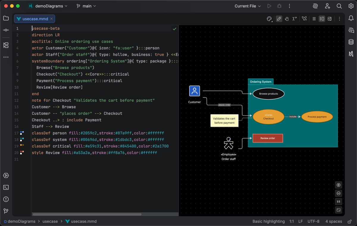Zoom out the diagram preview
This screenshot has width=357, height=226.
click(x=339, y=193)
